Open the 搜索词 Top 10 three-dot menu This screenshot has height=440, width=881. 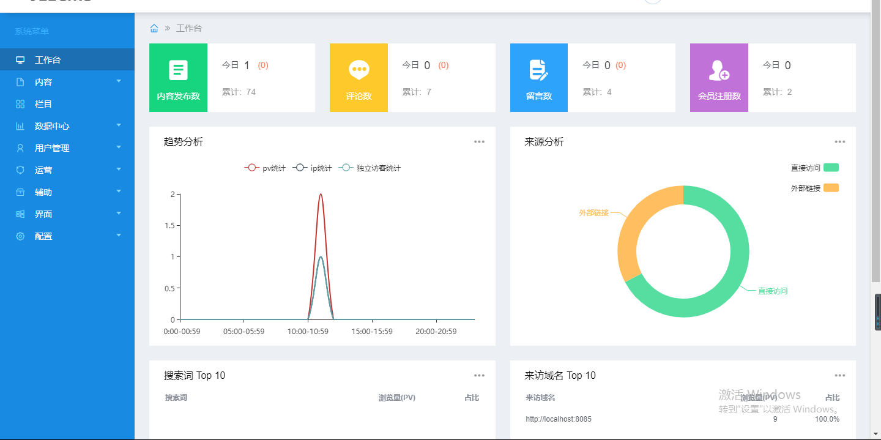coord(479,376)
